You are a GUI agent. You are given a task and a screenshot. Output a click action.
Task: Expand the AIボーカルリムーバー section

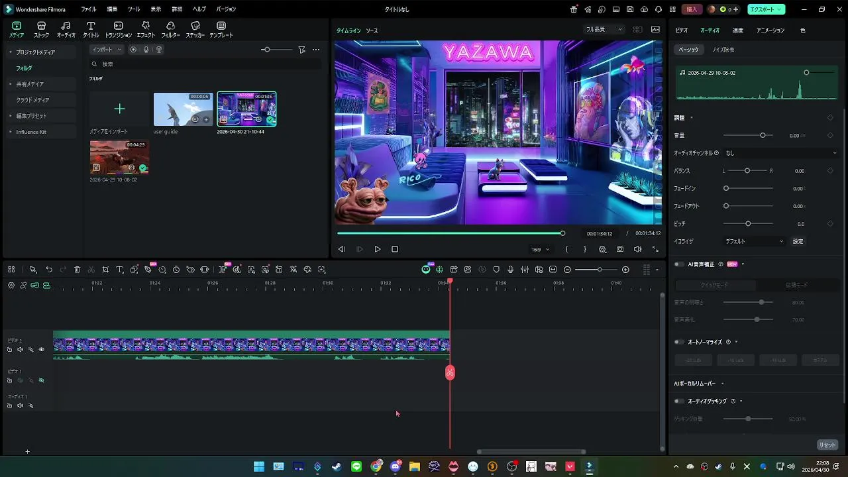722,384
